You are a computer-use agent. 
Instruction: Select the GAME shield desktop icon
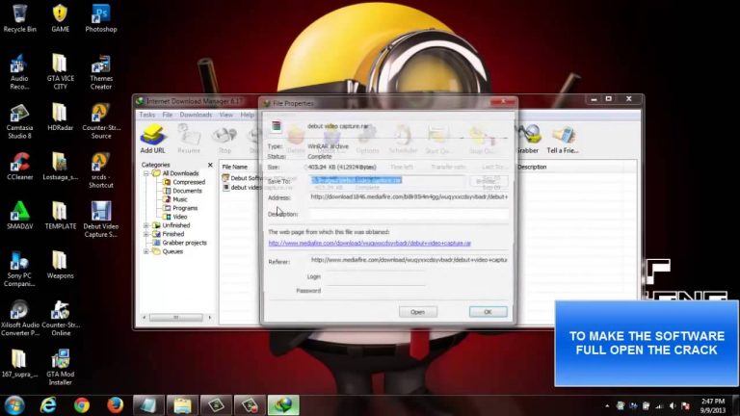[60, 18]
